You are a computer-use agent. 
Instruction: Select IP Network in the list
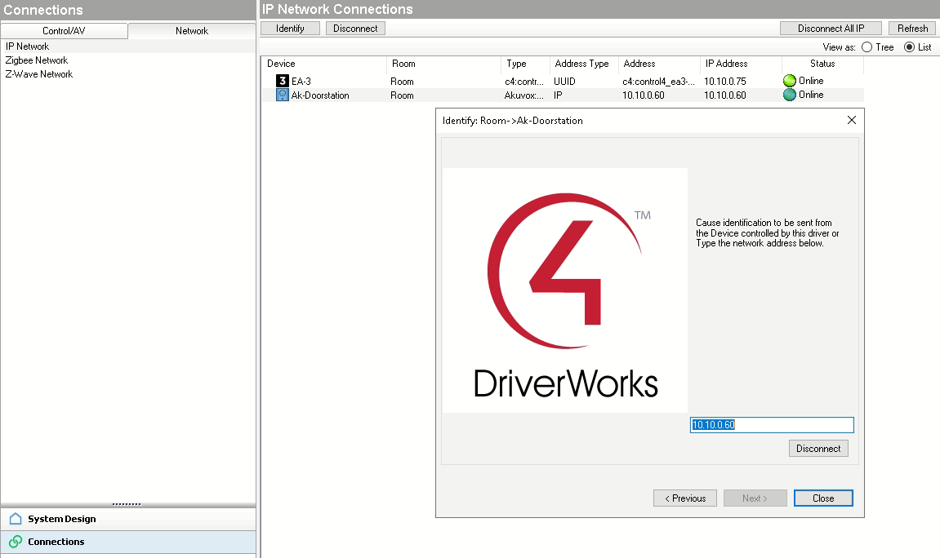28,46
